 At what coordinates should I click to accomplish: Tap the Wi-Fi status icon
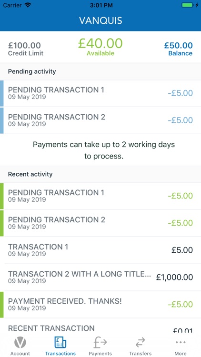pos(28,5)
